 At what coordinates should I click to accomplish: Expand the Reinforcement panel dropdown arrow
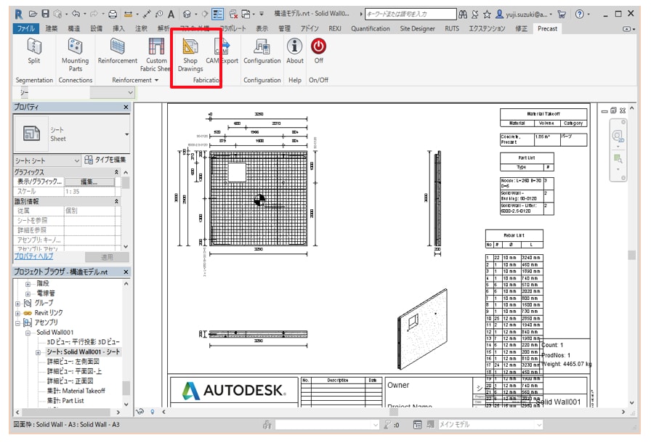(x=156, y=80)
